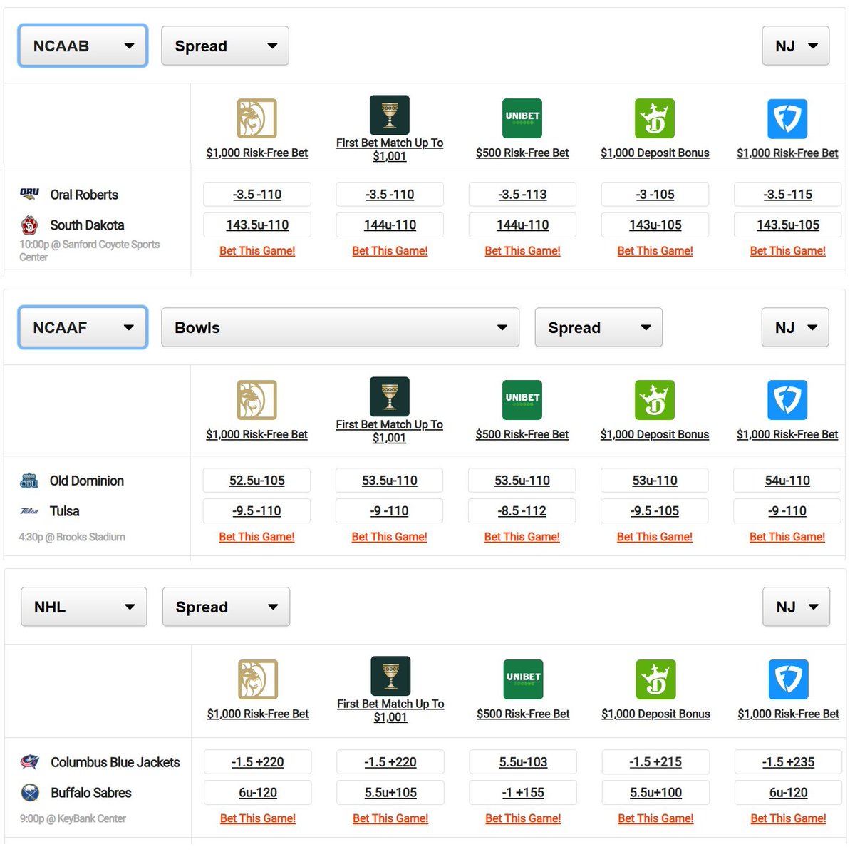Click the FanDuel shield logo in the NCAAF section
Viewport: 855px width, 852px height.
click(x=787, y=400)
